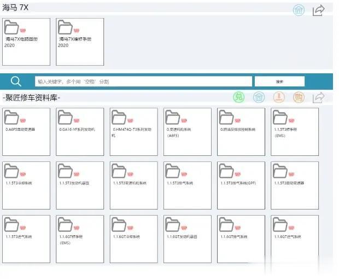
Task: Open folder 1.1.5T3维修手册 (EMS)
Action: click(x=295, y=132)
